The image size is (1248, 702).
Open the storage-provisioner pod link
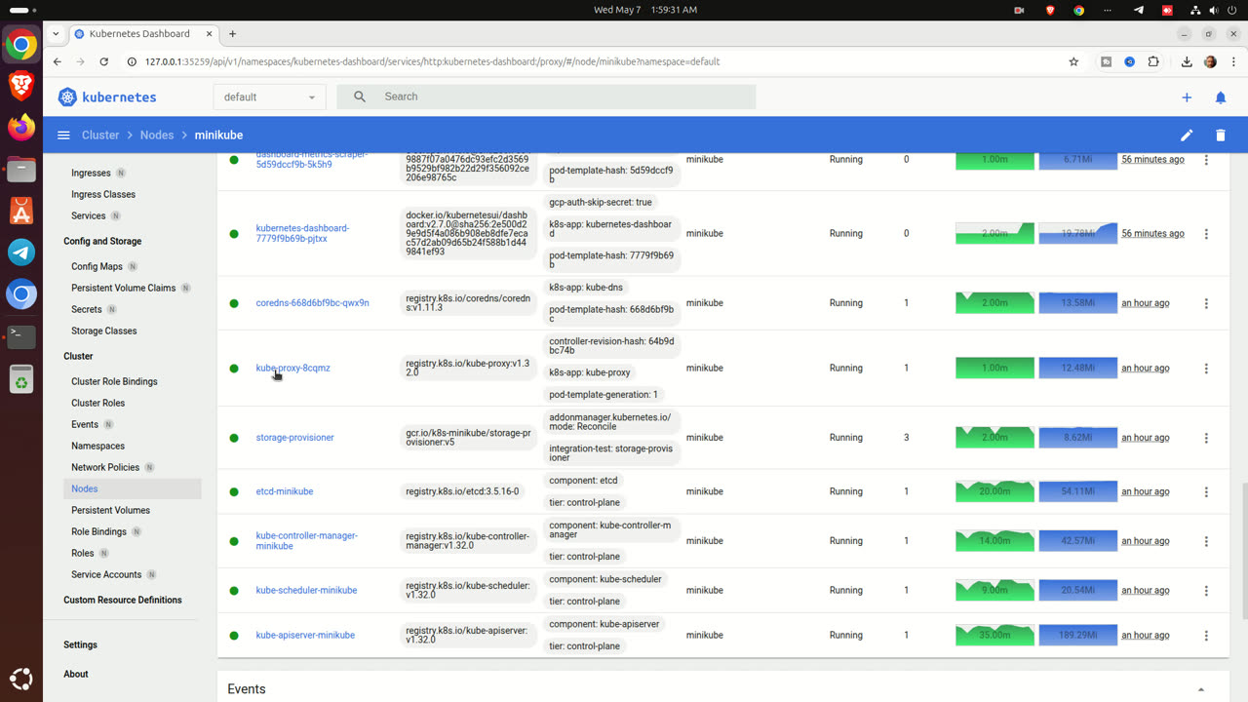tap(294, 438)
